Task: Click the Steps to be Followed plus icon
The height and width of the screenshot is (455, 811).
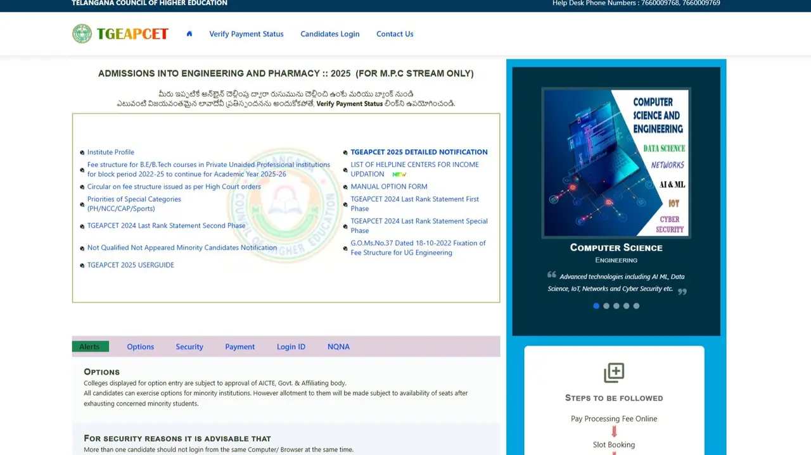Action: click(613, 373)
